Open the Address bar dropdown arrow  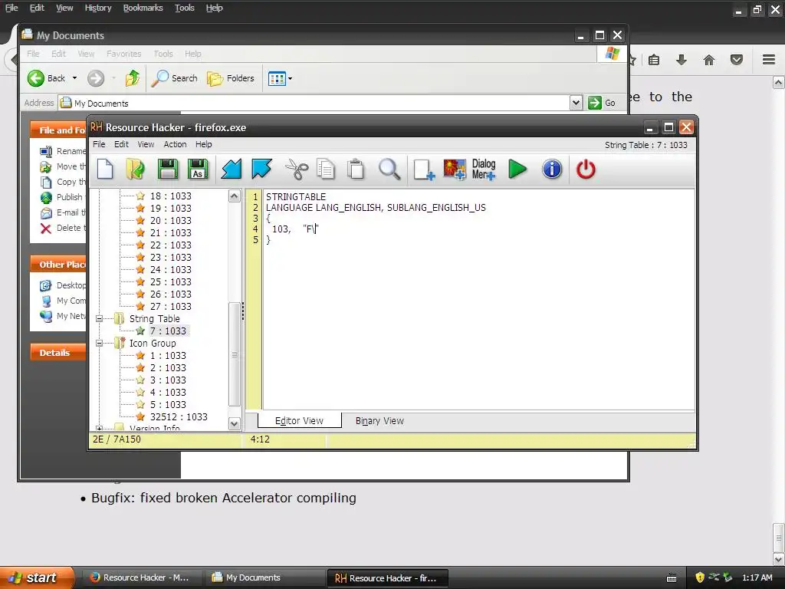tap(576, 103)
